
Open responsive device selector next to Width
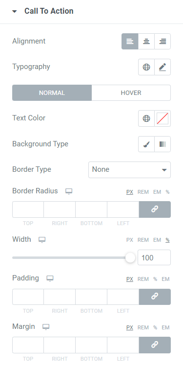pos(42,240)
